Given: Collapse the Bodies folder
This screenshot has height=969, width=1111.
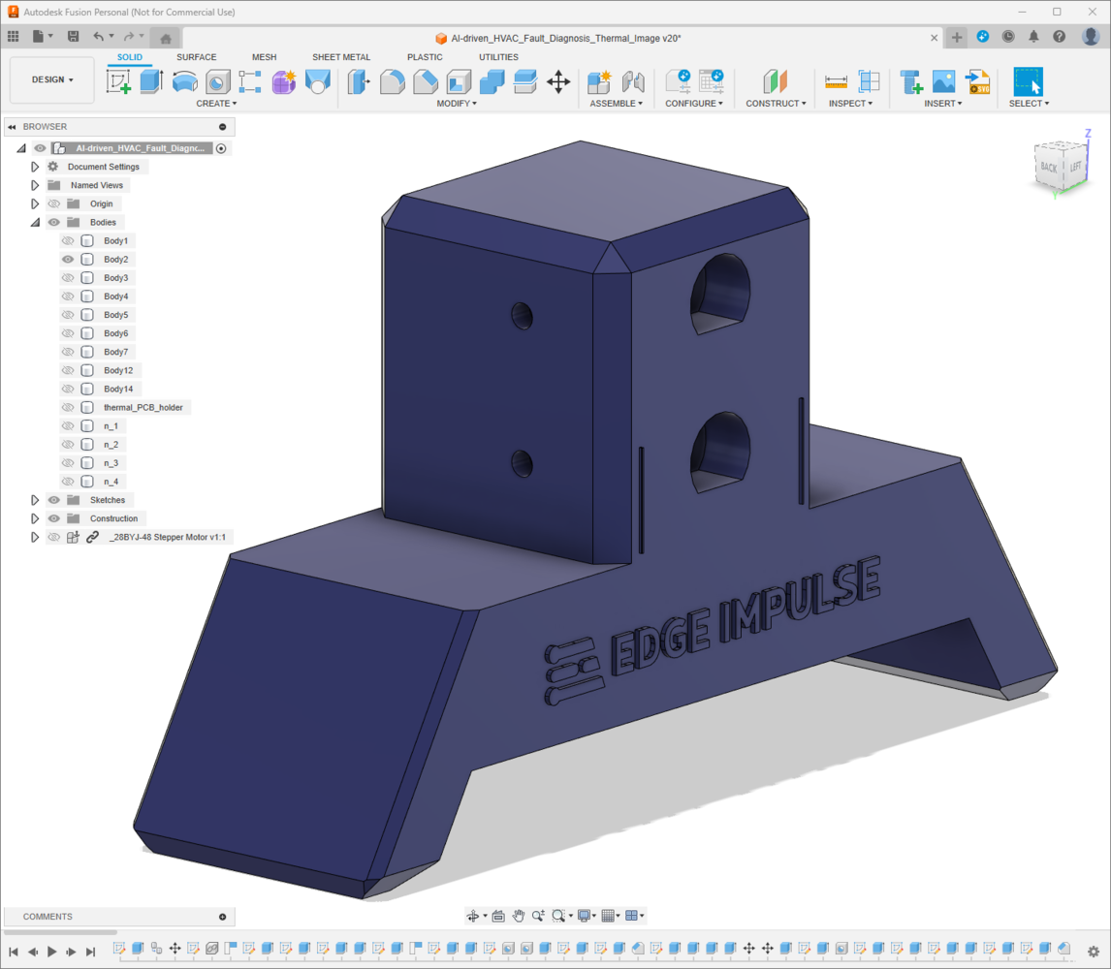Looking at the screenshot, I should click(x=35, y=223).
